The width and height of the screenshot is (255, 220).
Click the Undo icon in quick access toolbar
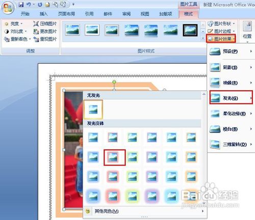pyautogui.click(x=29, y=5)
